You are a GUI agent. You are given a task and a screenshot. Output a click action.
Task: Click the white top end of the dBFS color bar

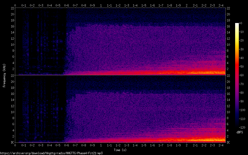coord(237,24)
